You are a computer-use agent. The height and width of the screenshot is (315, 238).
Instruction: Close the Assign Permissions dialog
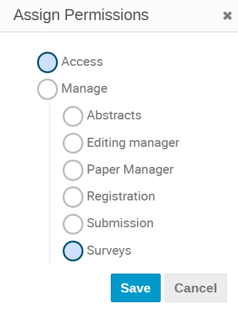click(x=227, y=16)
